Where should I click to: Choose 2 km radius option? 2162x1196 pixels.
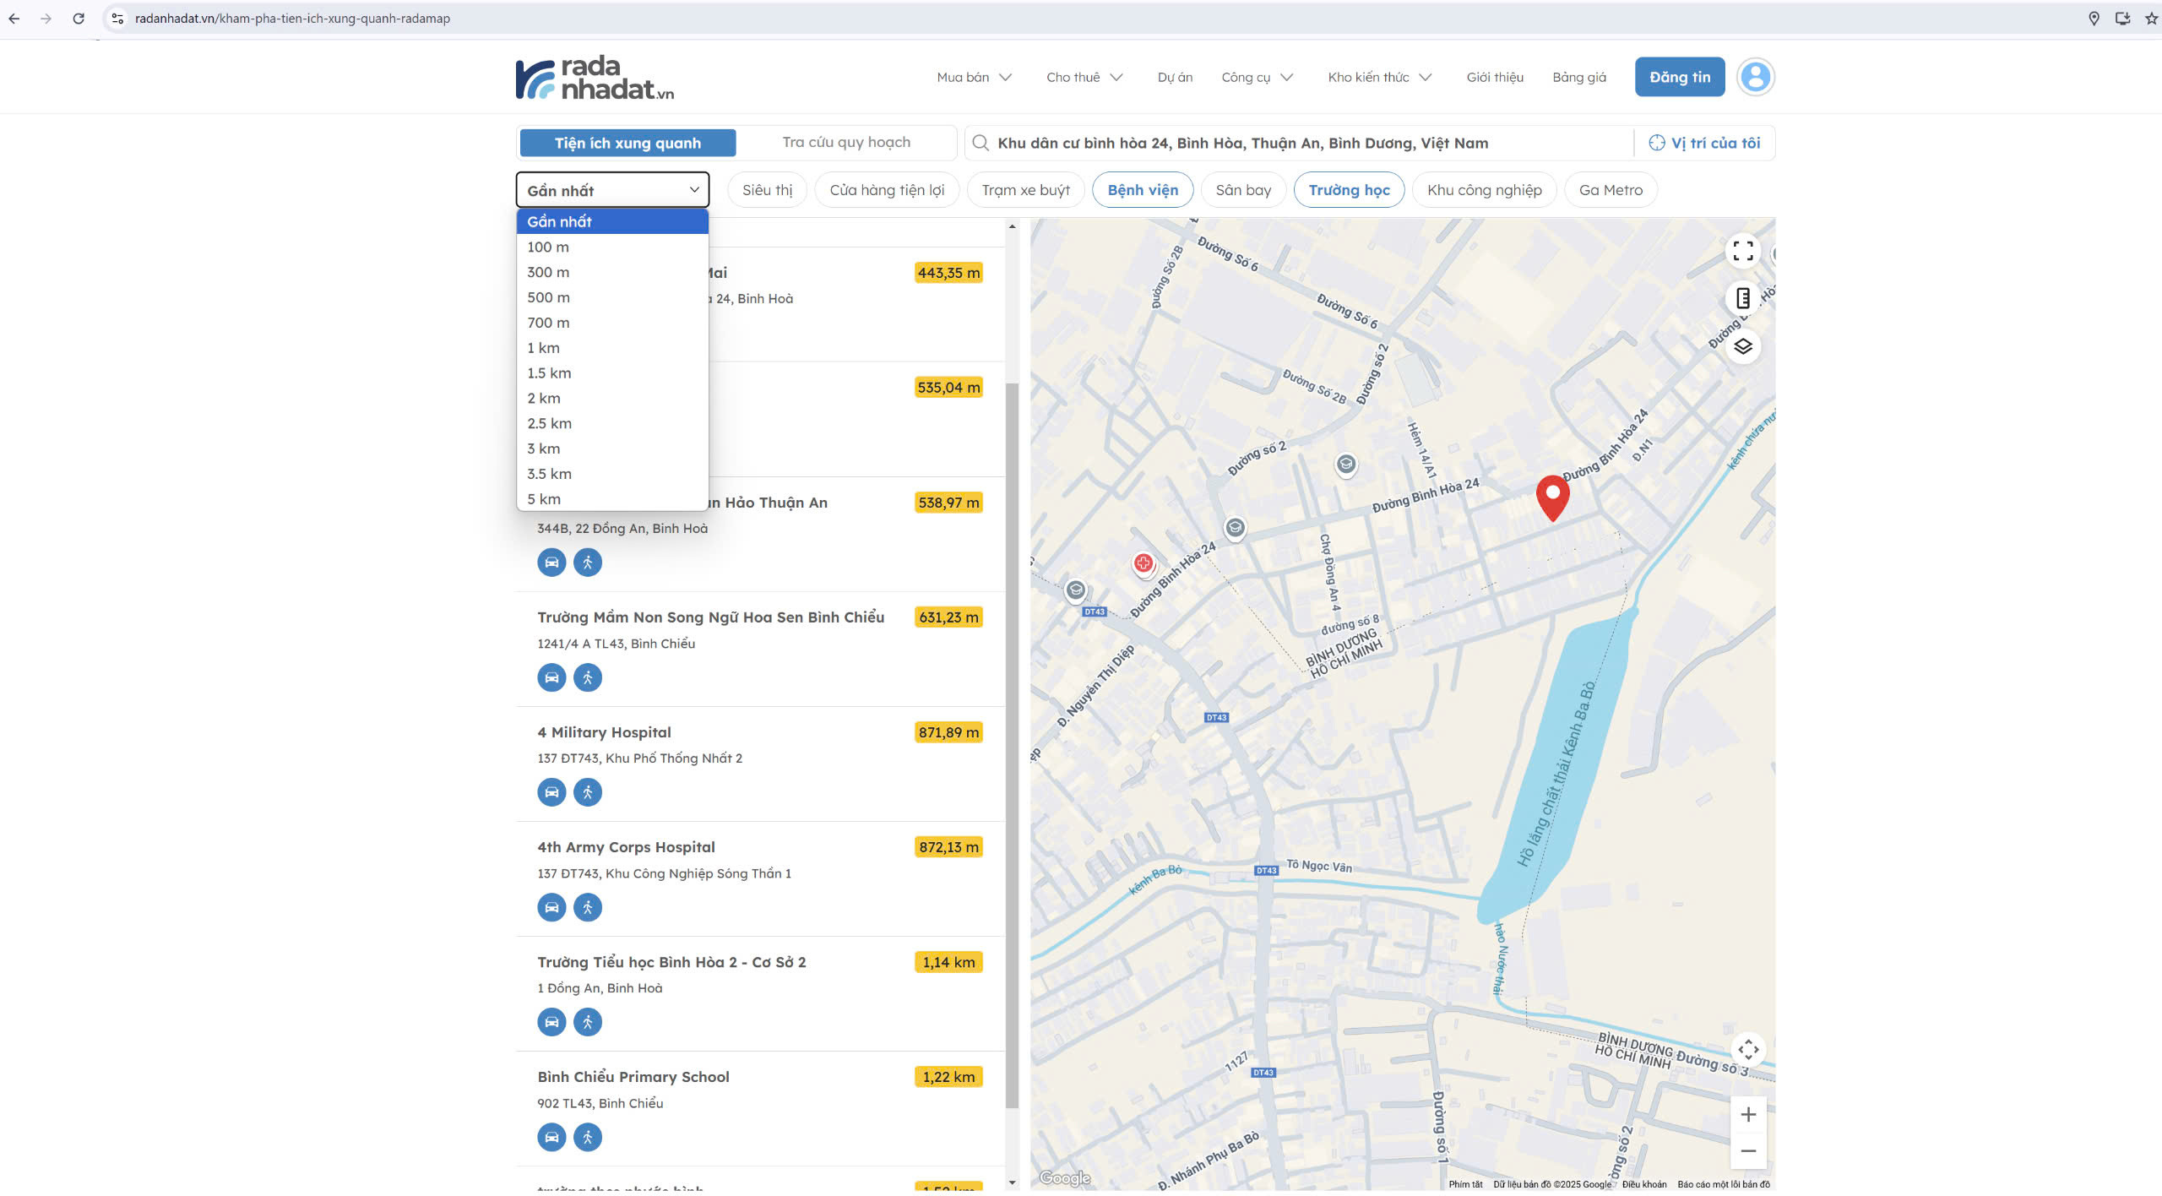[x=544, y=398]
